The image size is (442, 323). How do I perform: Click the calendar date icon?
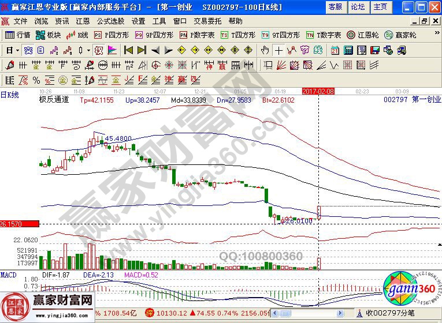click(x=335, y=50)
